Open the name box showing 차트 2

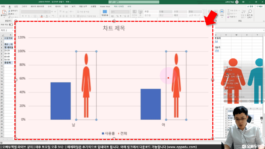click(6, 30)
